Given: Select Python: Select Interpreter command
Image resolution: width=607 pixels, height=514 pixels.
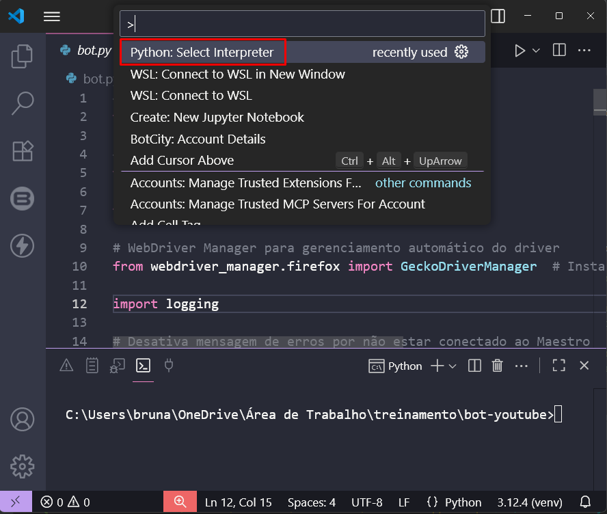Looking at the screenshot, I should [203, 51].
